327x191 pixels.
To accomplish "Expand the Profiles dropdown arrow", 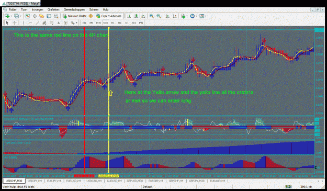I will point(20,16).
